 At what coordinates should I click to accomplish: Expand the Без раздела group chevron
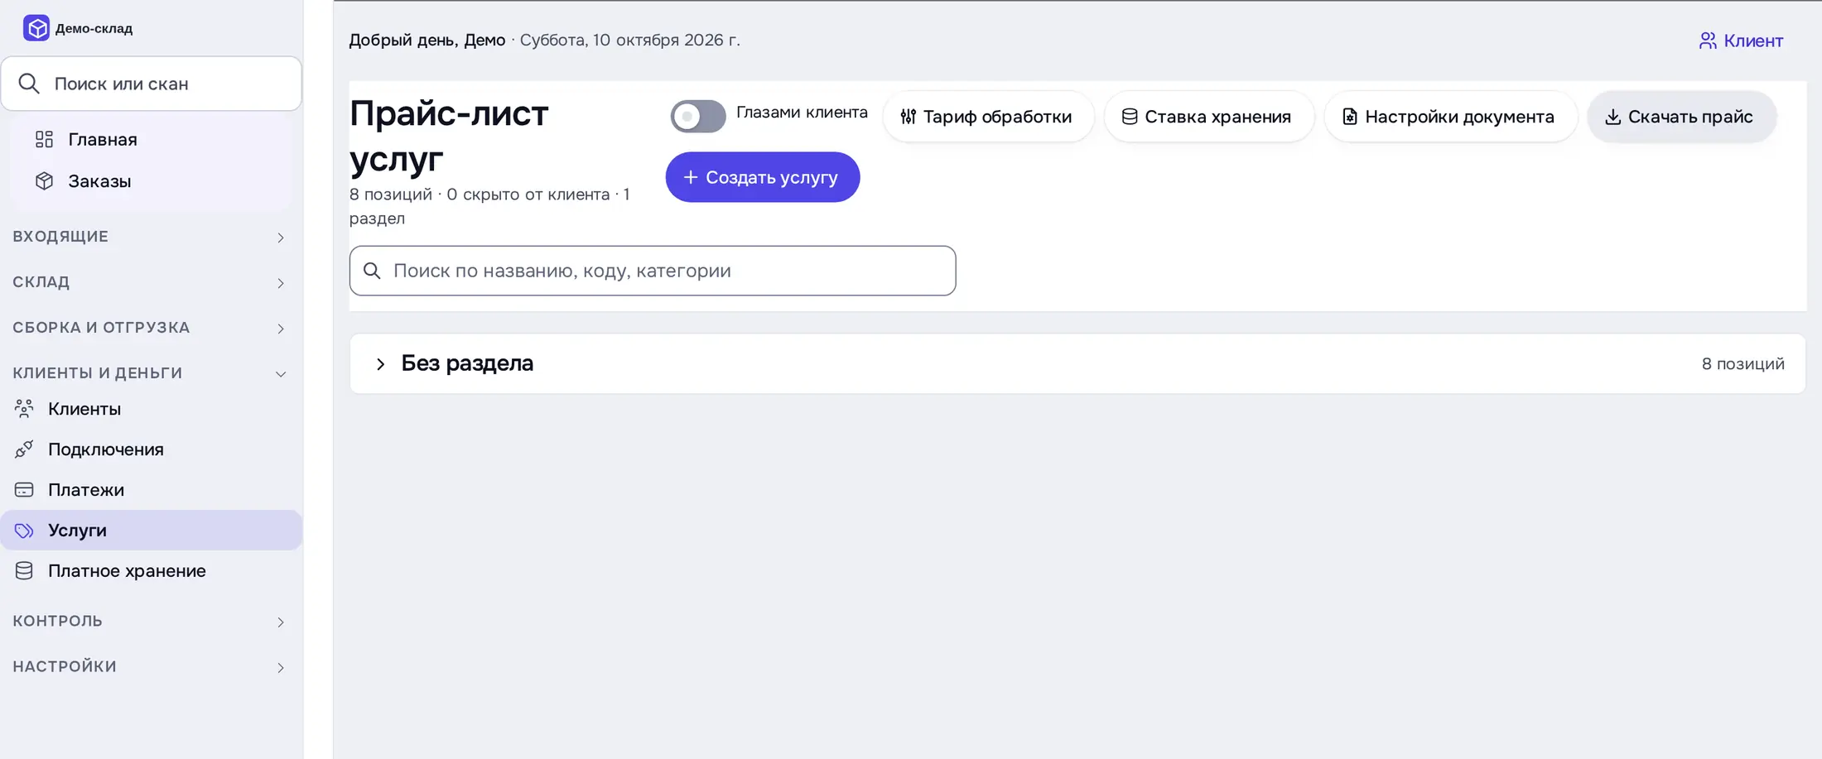(x=380, y=364)
